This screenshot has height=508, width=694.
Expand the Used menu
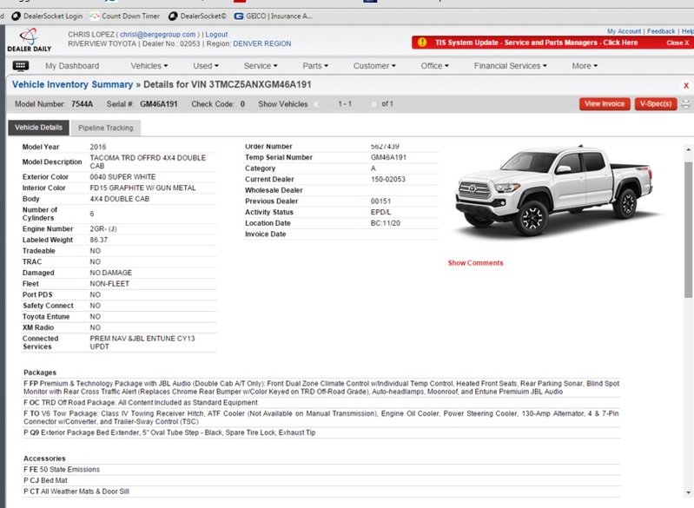pos(206,66)
